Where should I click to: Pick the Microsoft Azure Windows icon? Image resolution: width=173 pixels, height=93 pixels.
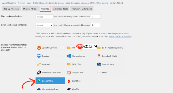tap(69, 56)
